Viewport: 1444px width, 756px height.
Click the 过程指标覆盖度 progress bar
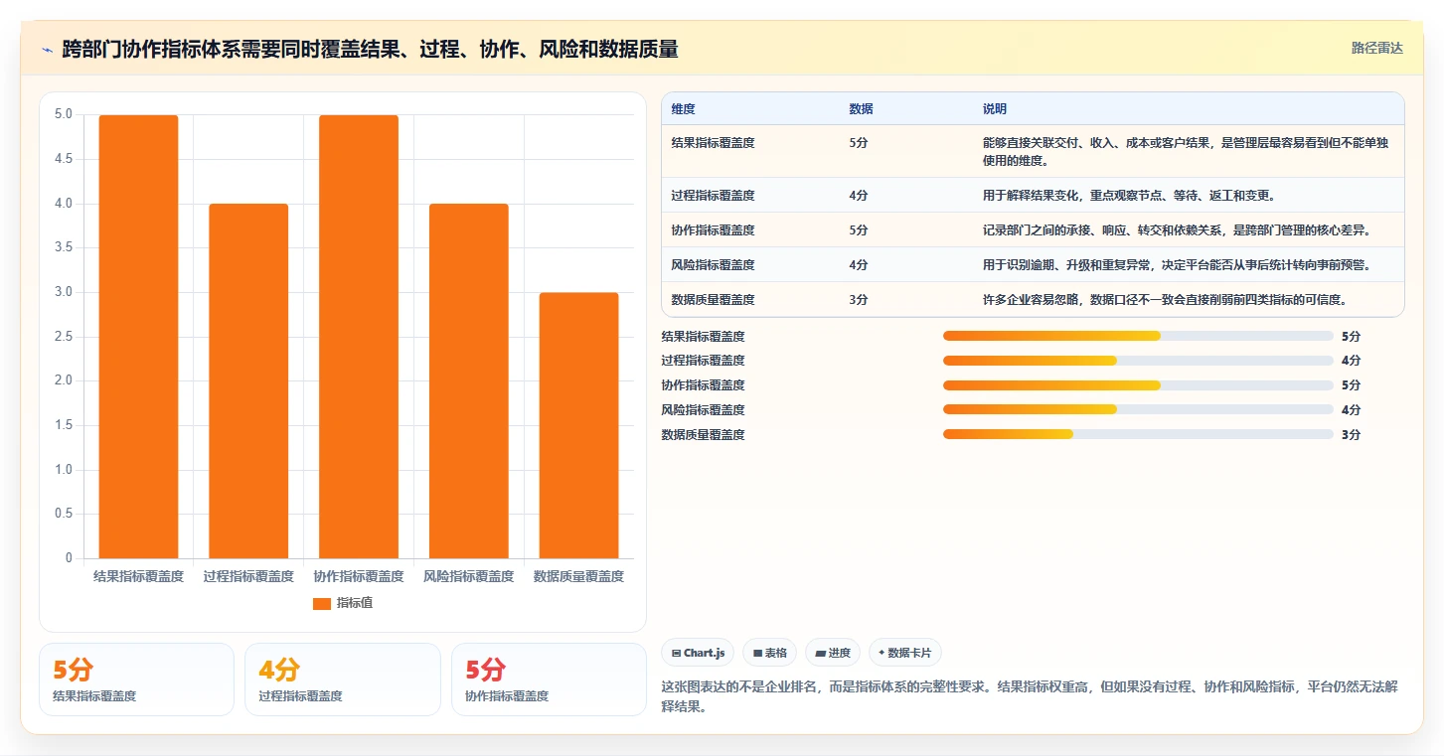pos(1138,361)
